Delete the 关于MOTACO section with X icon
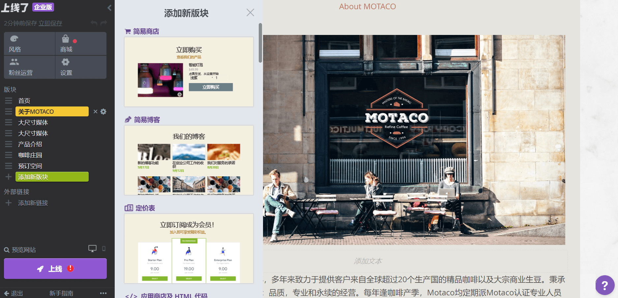Image resolution: width=618 pixels, height=298 pixels. [x=95, y=112]
